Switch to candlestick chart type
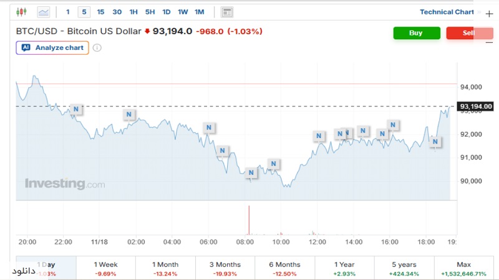This screenshot has width=499, height=280. click(22, 12)
